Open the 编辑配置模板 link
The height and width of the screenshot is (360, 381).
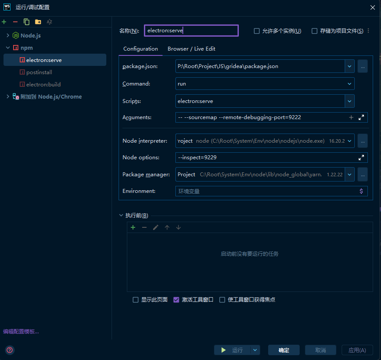21,332
